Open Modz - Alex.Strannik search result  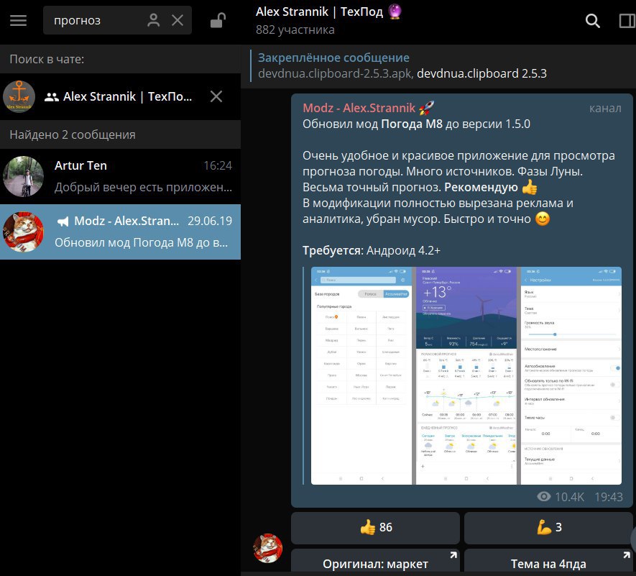(121, 232)
